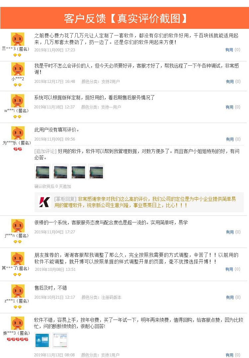
Task: Click avatar of reviewer j***n
Action: (18, 226)
